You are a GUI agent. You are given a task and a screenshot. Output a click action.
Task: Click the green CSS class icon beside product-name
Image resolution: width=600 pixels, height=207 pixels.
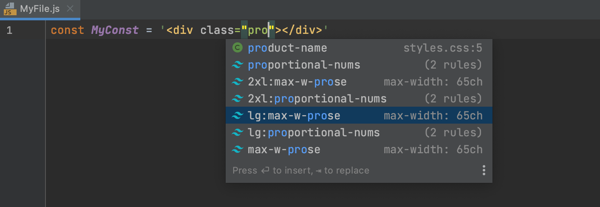[x=237, y=48]
